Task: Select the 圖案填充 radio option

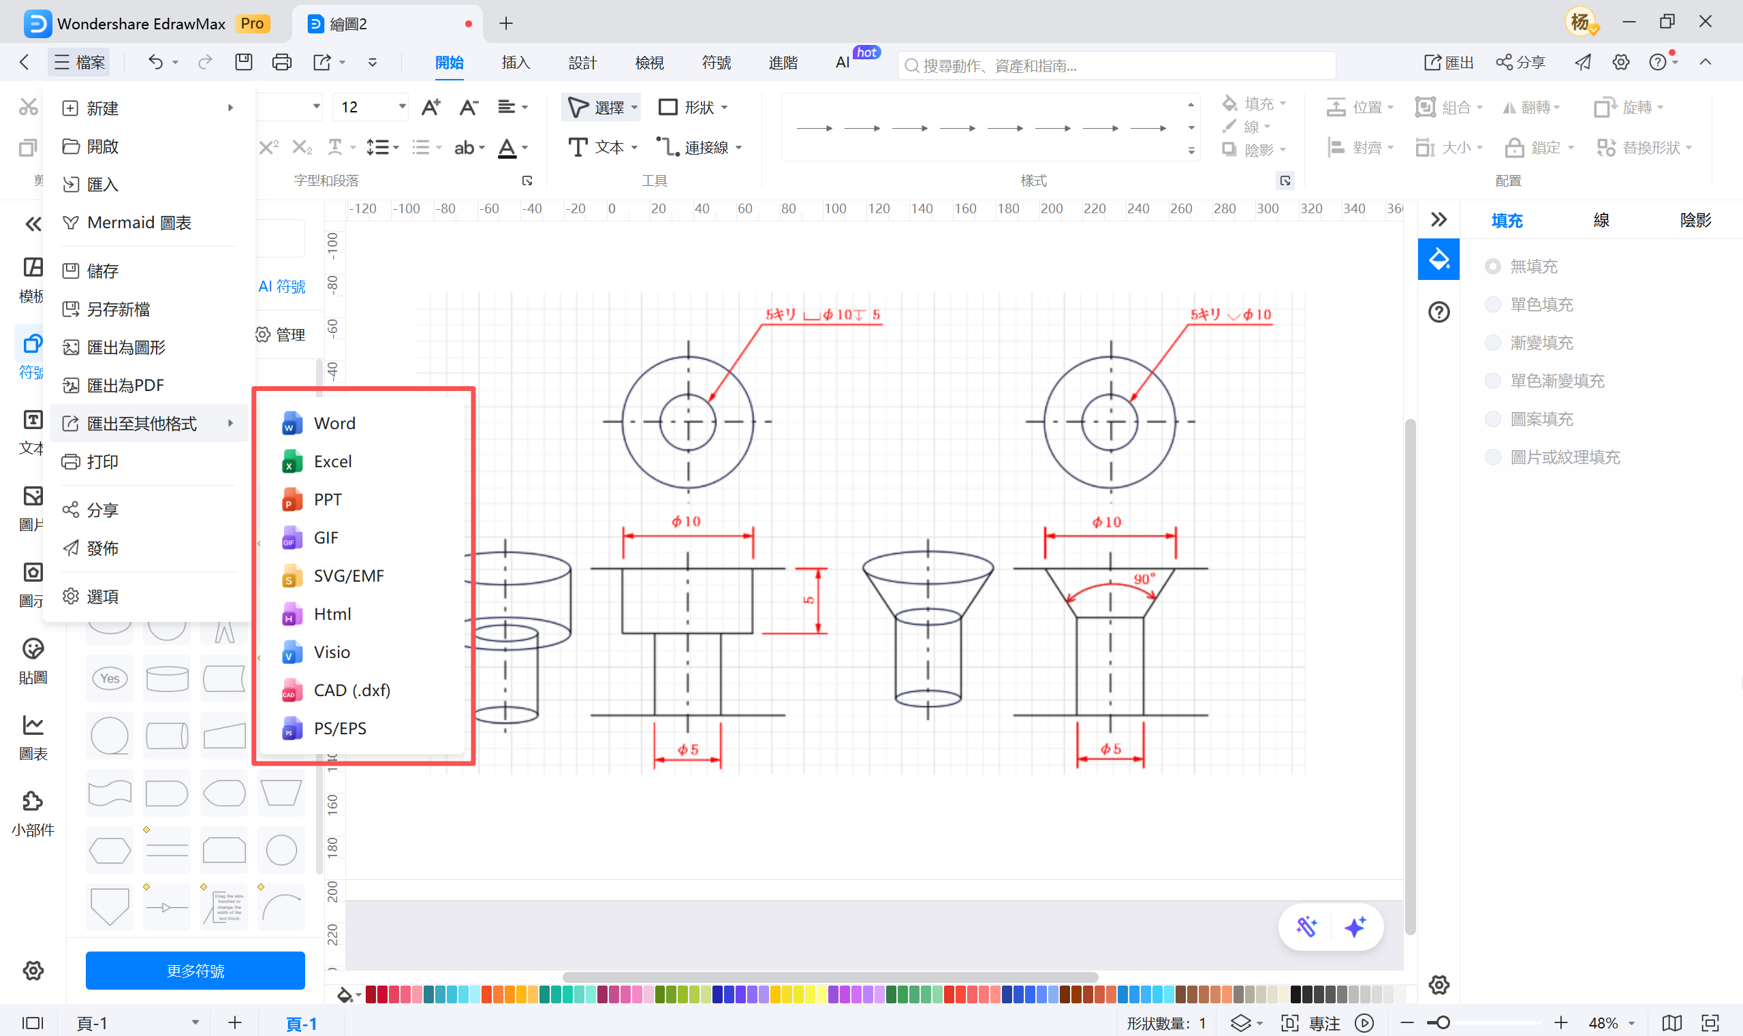Action: (1492, 419)
